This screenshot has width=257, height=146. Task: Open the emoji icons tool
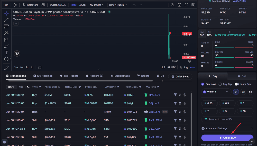(6, 59)
